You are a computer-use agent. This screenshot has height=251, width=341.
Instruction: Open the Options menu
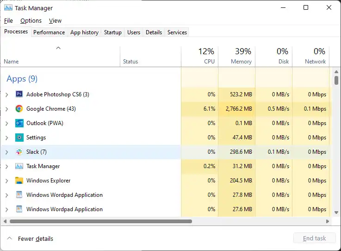pos(31,21)
